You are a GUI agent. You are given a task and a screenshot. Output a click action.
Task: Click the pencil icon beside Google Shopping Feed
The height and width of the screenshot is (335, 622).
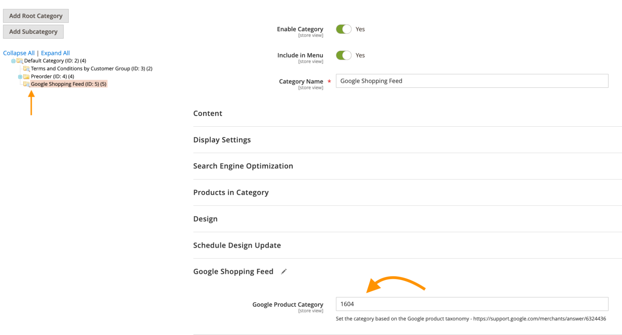click(284, 272)
